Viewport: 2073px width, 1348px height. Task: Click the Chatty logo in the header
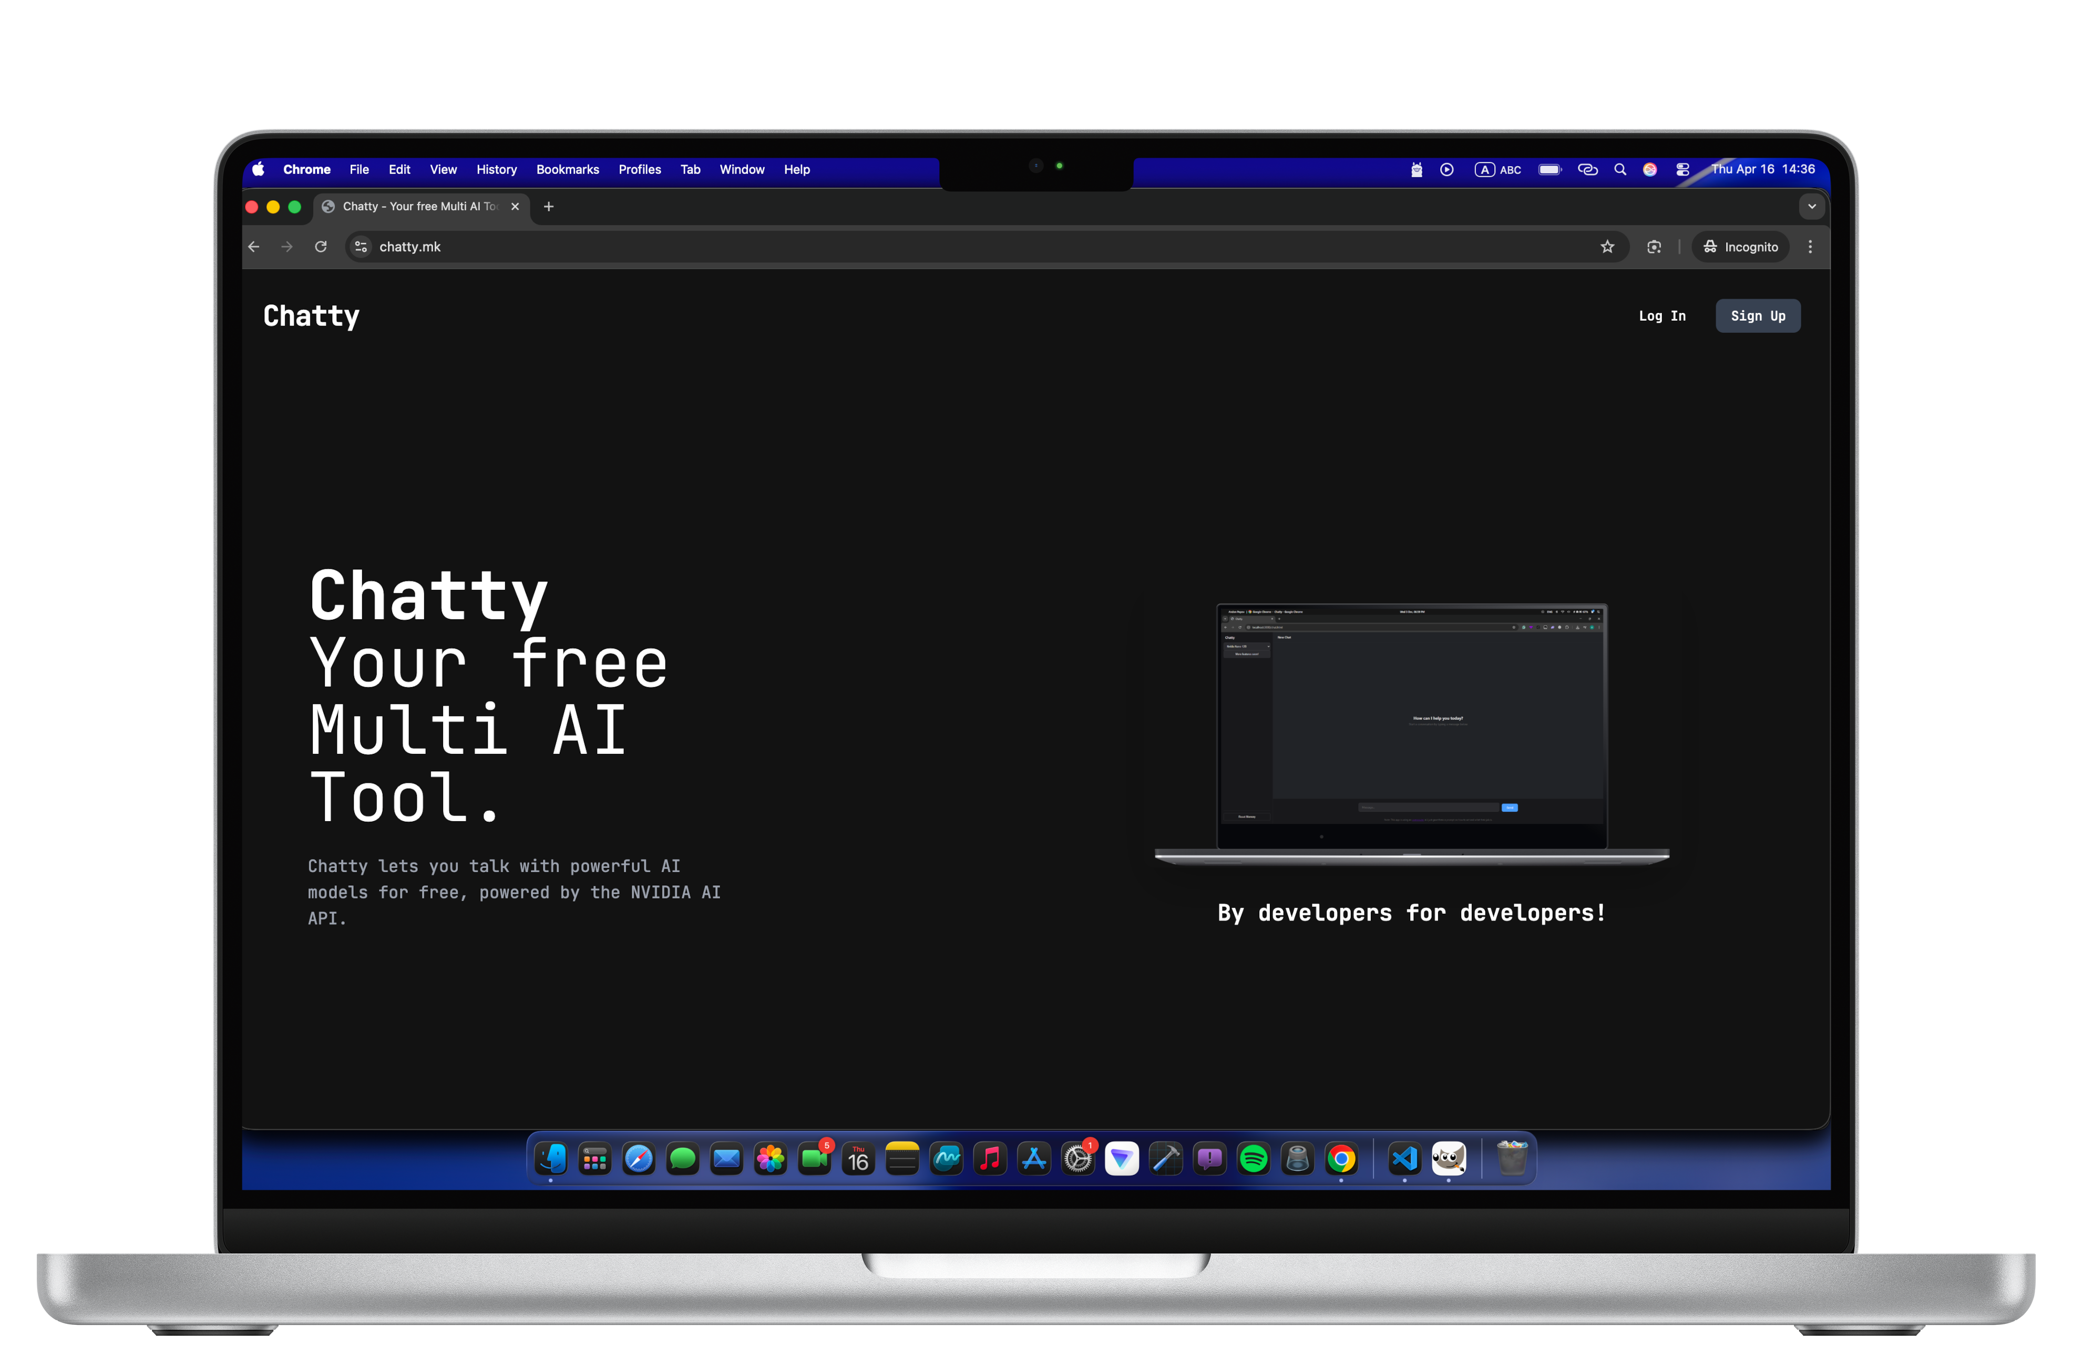[311, 315]
